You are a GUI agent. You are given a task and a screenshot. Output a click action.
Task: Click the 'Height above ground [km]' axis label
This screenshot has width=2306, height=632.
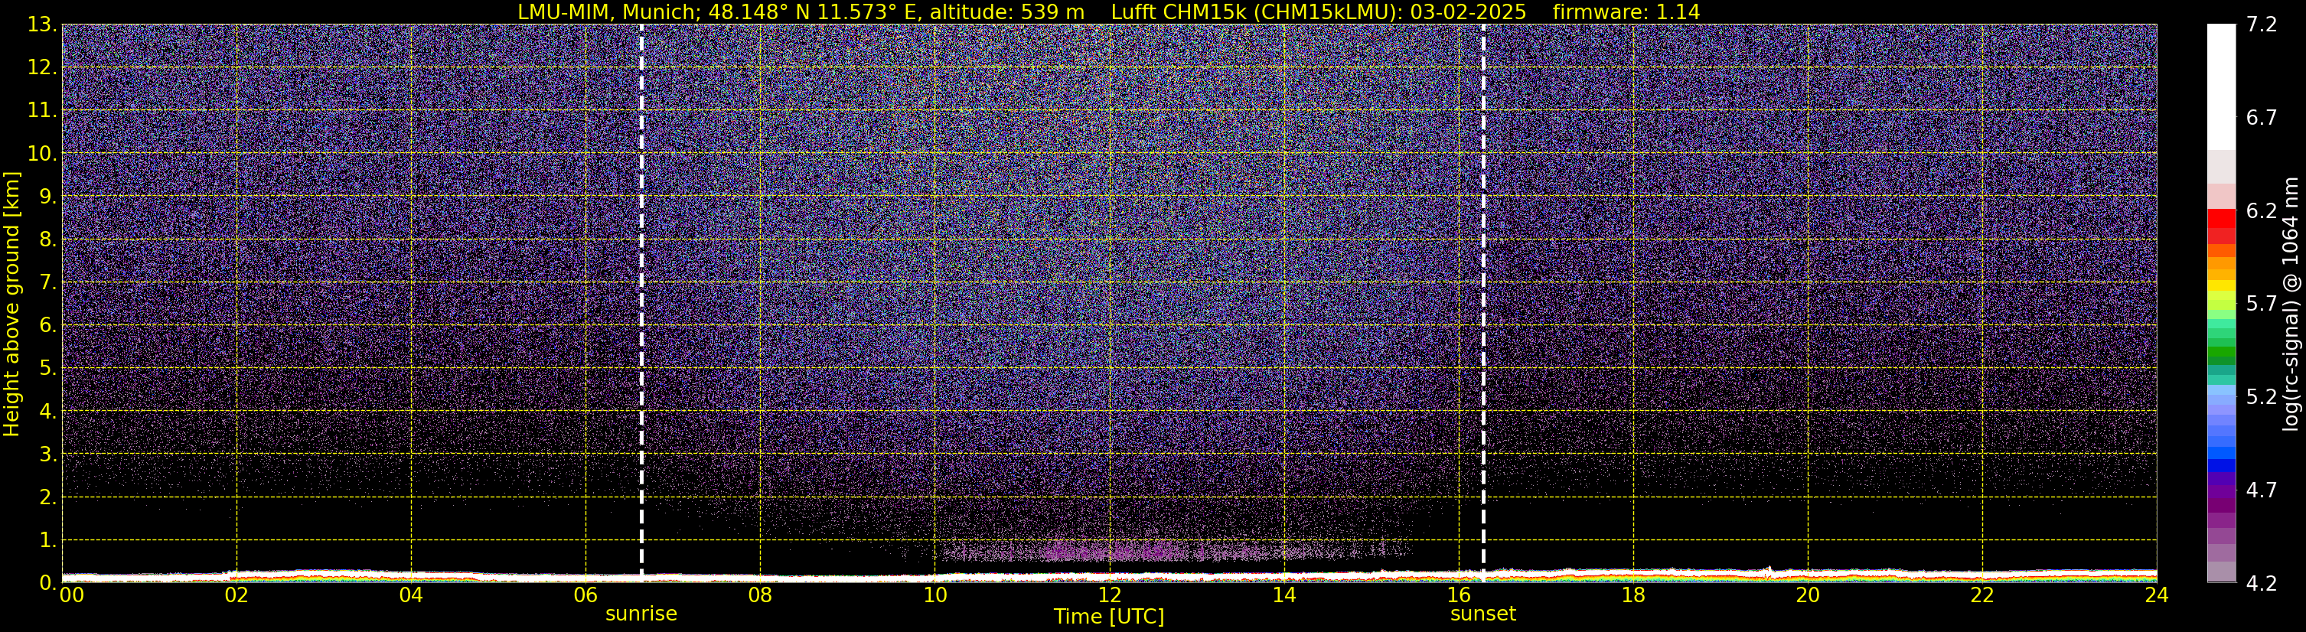pos(11,304)
